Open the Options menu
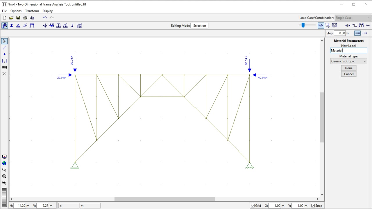The height and width of the screenshot is (209, 372). tap(16, 11)
